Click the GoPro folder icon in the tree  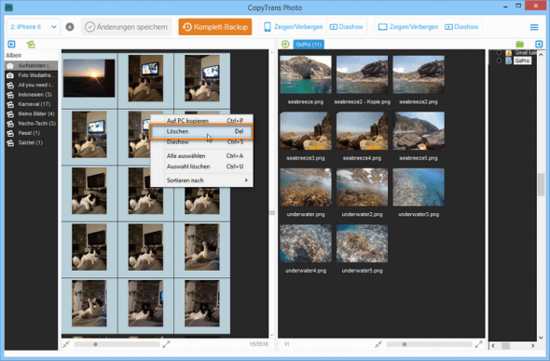point(509,60)
